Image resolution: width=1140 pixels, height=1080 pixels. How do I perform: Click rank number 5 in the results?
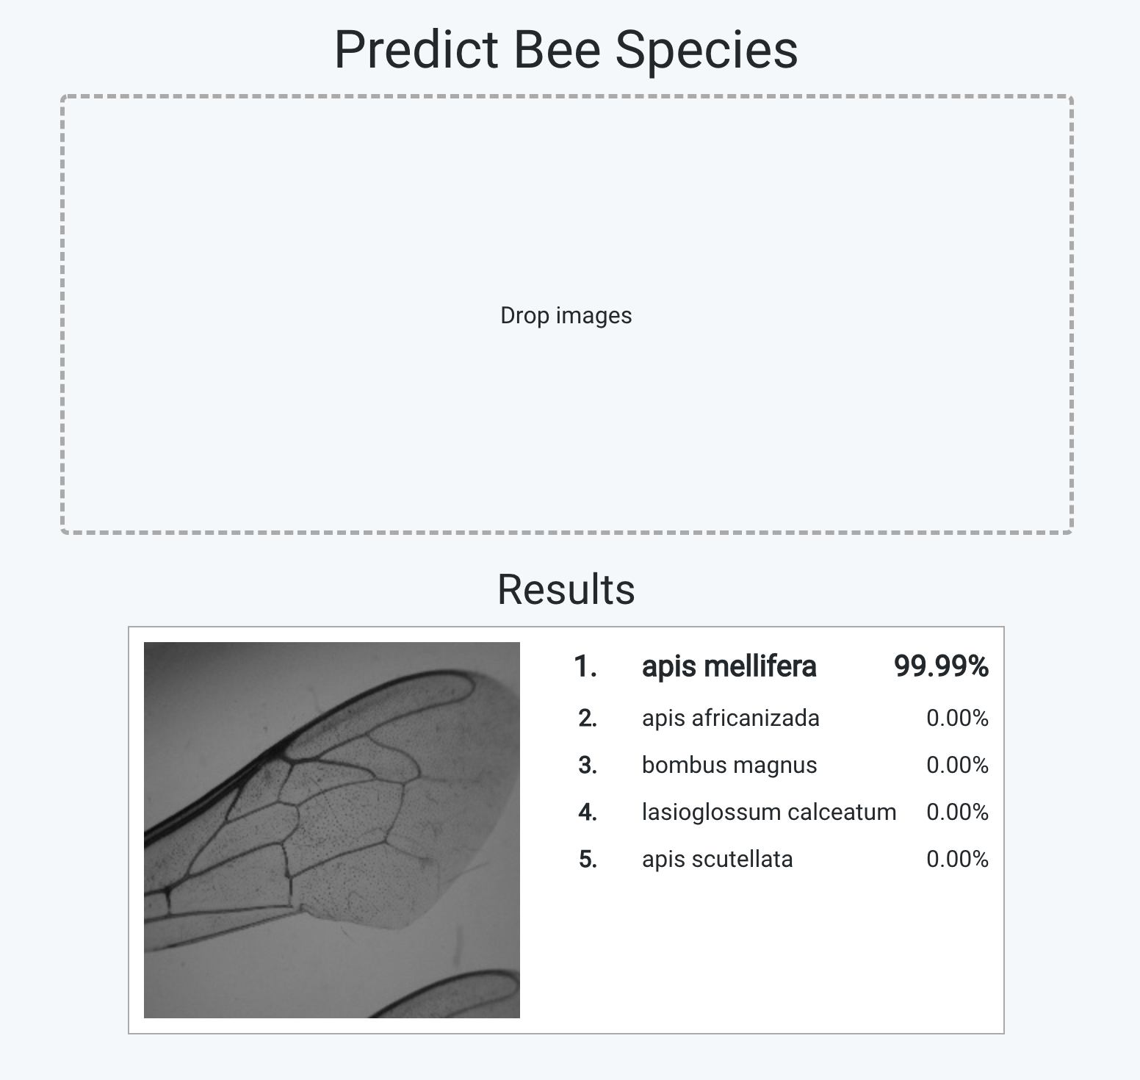pos(588,859)
